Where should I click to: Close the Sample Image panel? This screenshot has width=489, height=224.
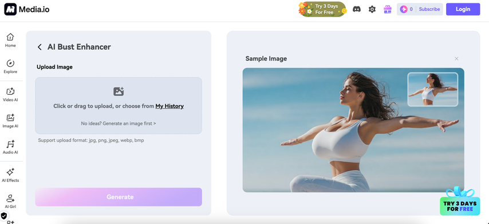pyautogui.click(x=456, y=58)
